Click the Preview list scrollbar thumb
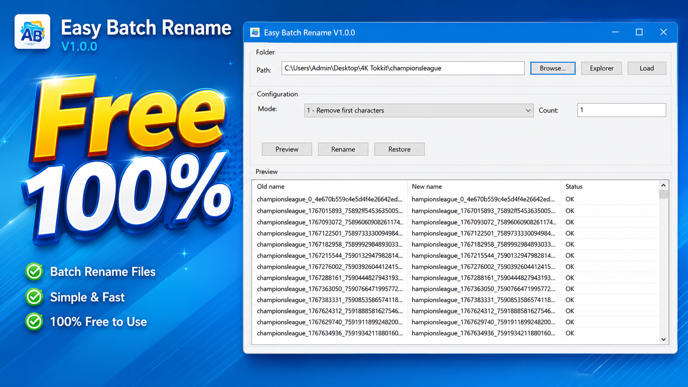 [x=663, y=194]
